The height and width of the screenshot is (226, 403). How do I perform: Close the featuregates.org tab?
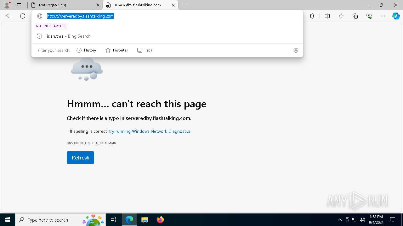point(98,5)
